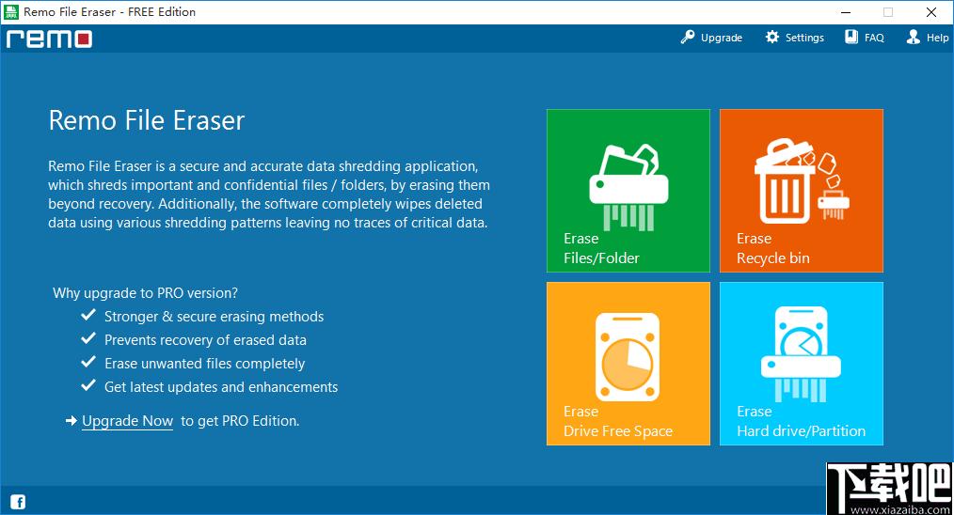954x515 pixels.
Task: Open the Erase Drive Free Space tile
Action: [628, 364]
